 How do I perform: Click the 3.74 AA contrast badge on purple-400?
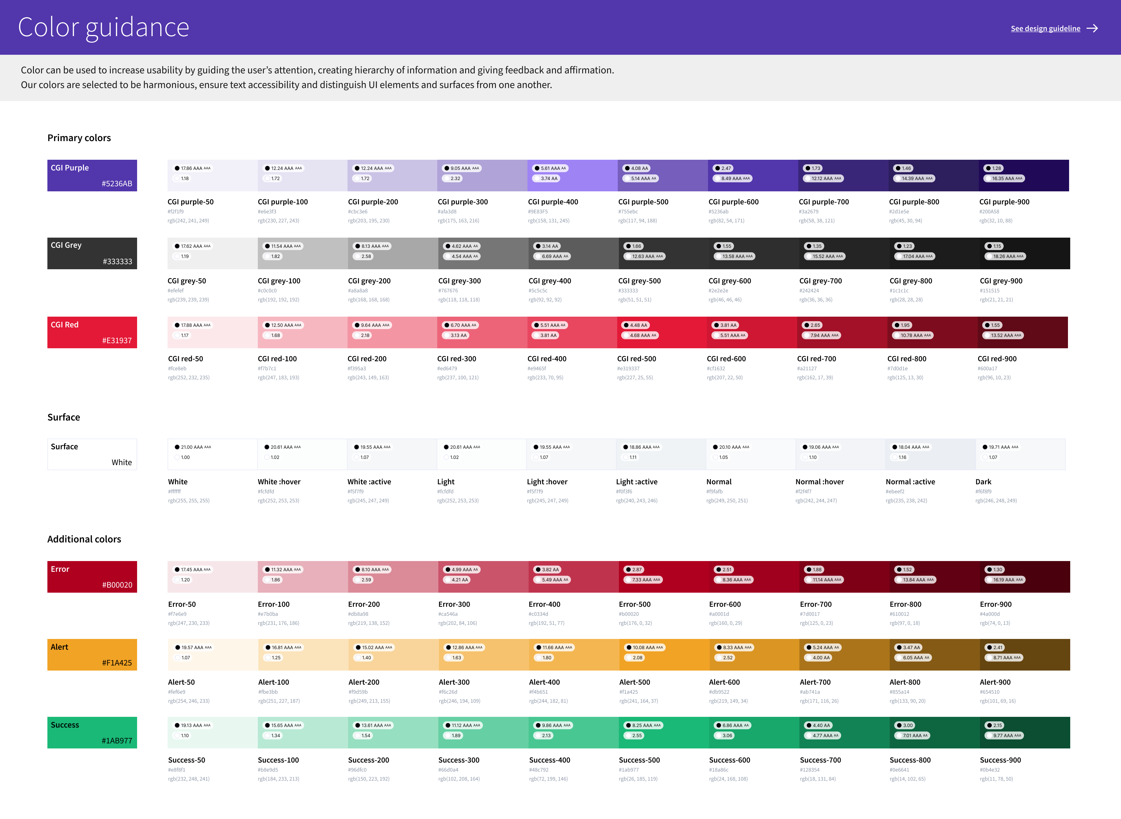[546, 178]
